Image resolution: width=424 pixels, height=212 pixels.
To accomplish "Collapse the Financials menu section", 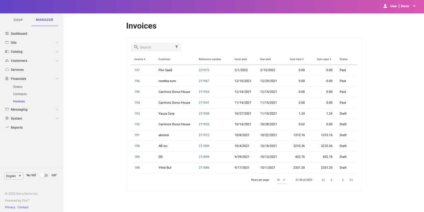I will (57, 79).
